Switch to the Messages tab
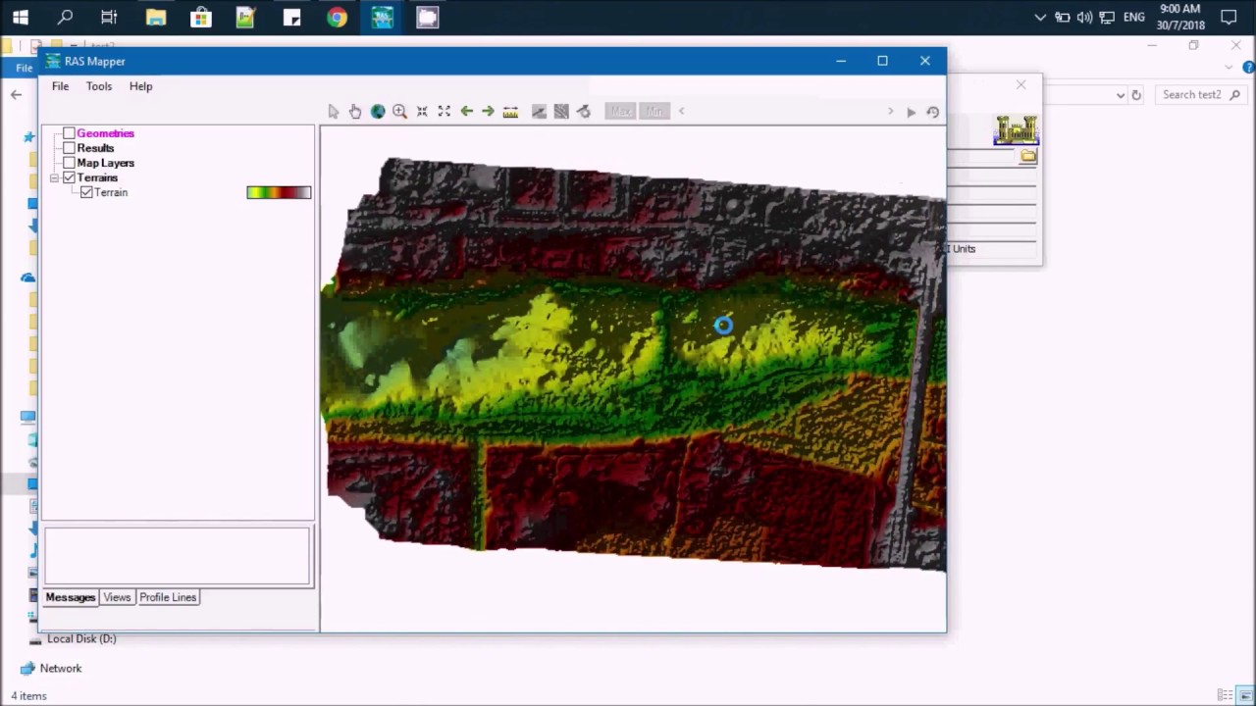The image size is (1256, 706). click(71, 597)
